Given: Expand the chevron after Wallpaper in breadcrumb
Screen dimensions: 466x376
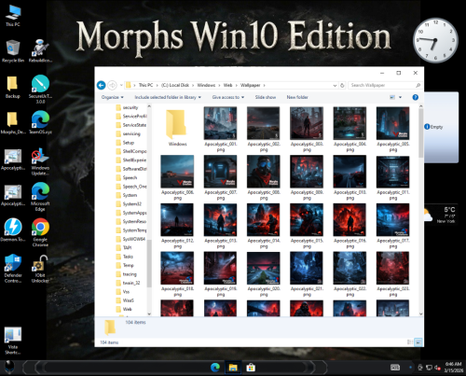Looking at the screenshot, I should (x=265, y=85).
